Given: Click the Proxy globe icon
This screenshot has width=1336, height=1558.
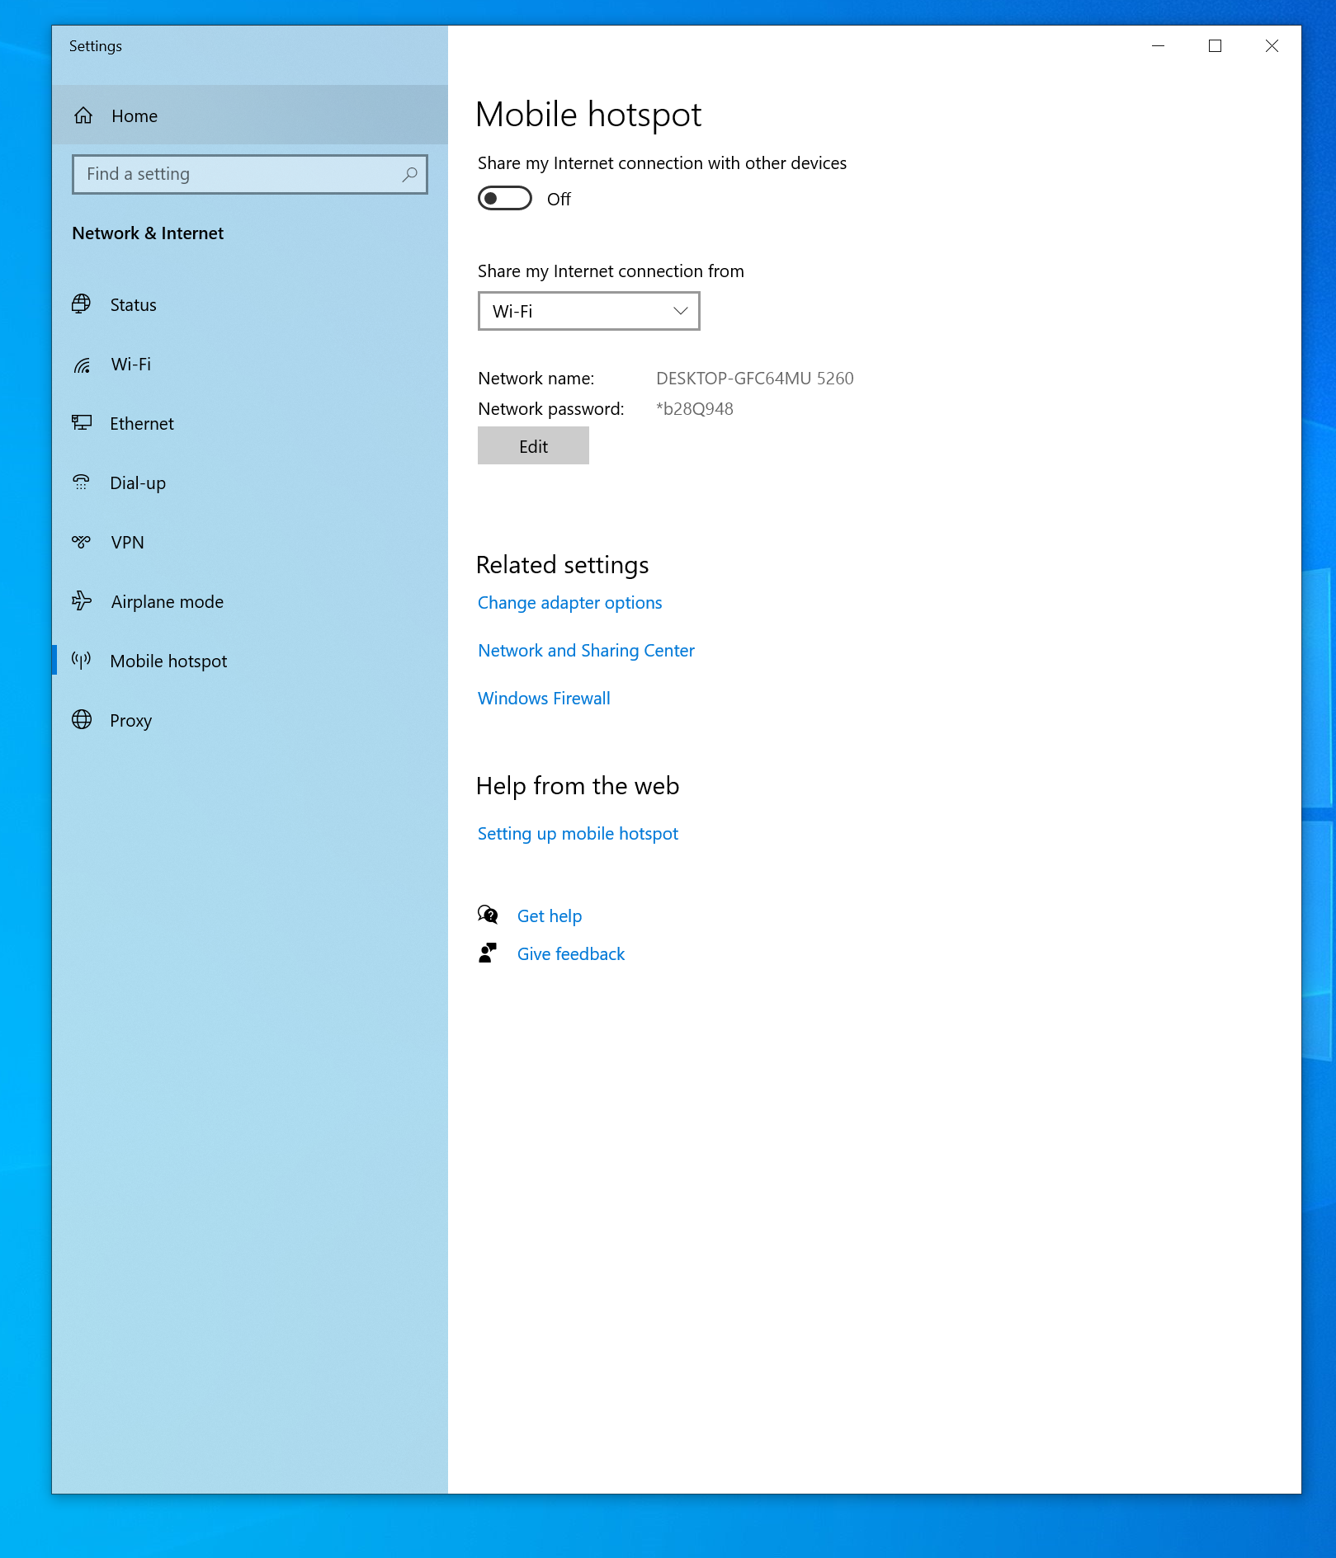Looking at the screenshot, I should [82, 719].
